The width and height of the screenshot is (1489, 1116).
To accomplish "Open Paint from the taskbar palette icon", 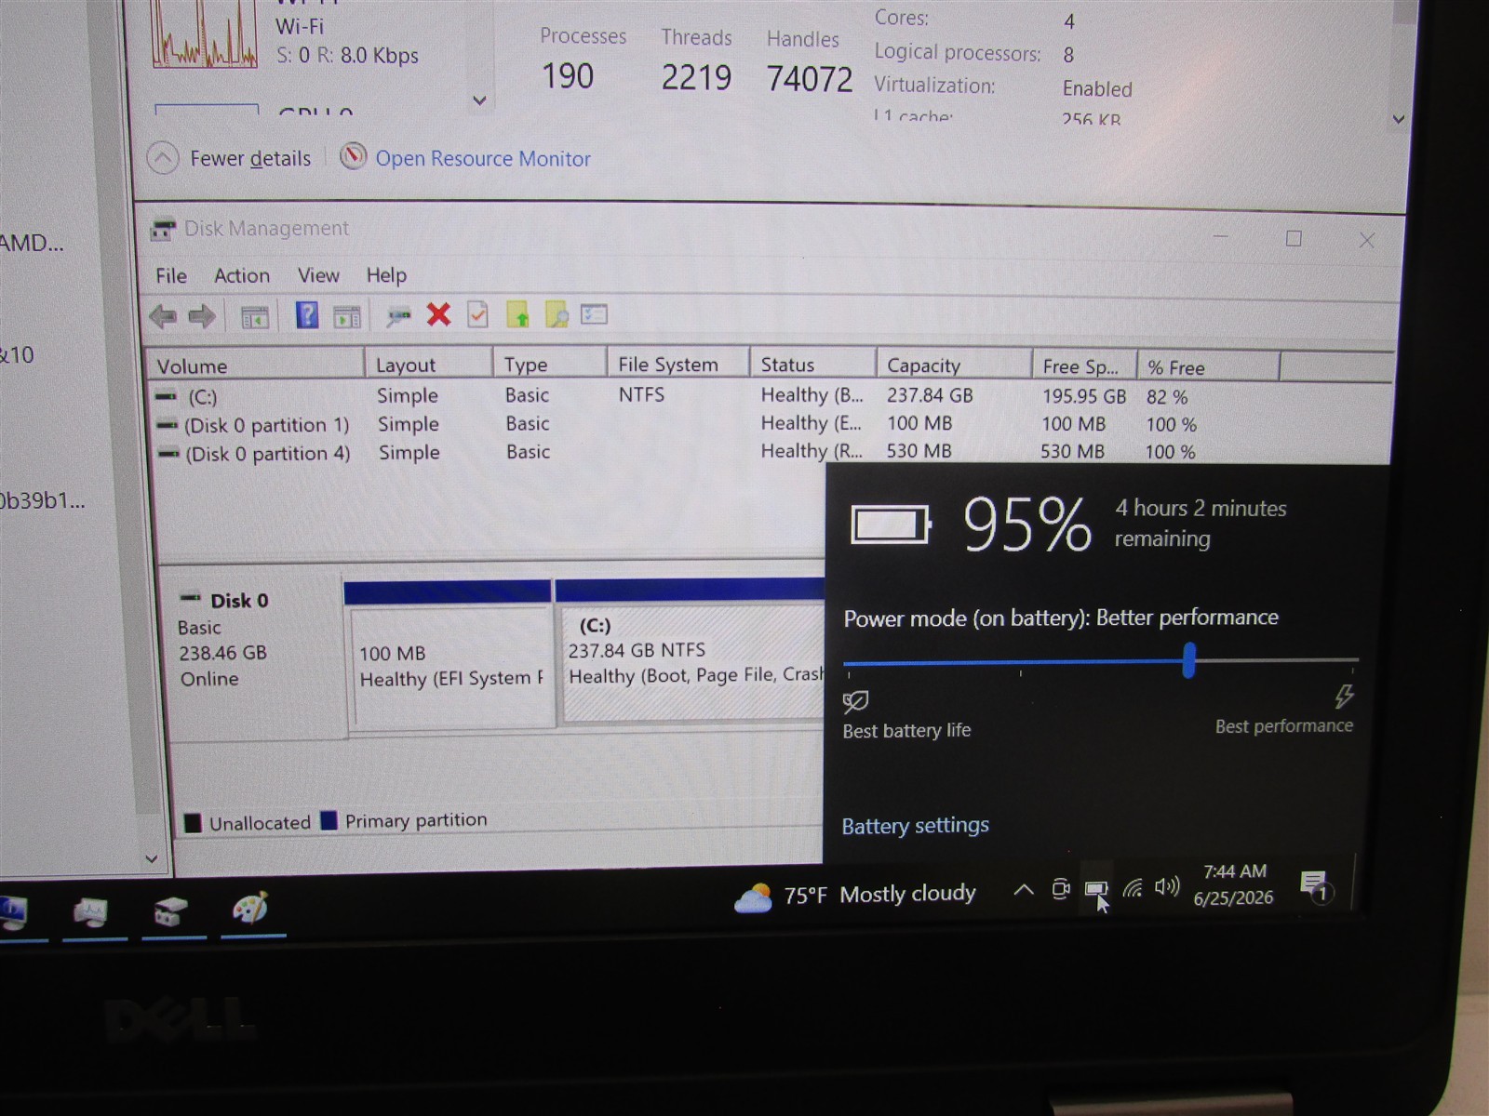I will tap(249, 908).
